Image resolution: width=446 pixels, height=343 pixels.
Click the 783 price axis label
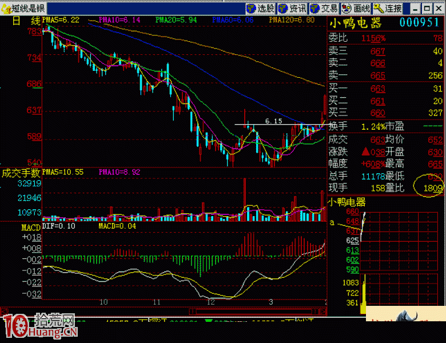point(34,31)
